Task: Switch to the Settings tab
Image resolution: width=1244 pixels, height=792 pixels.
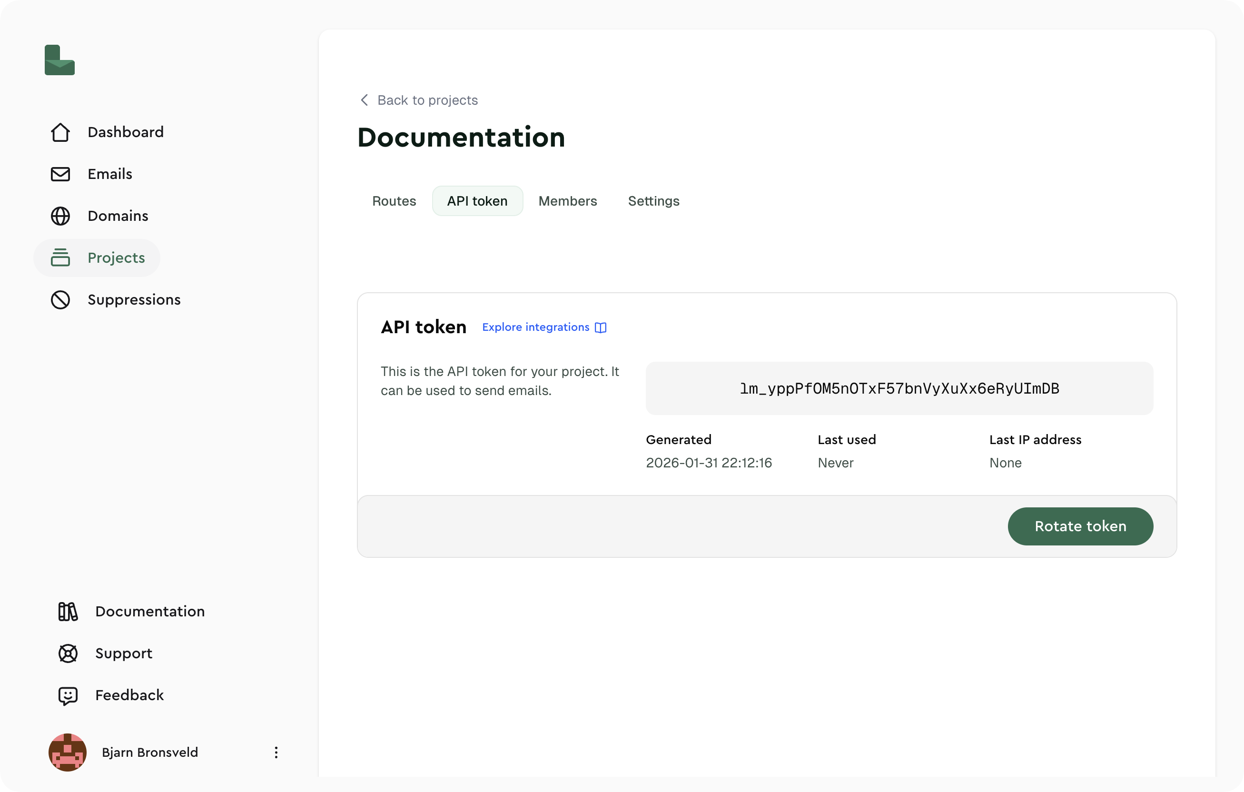Action: coord(653,201)
